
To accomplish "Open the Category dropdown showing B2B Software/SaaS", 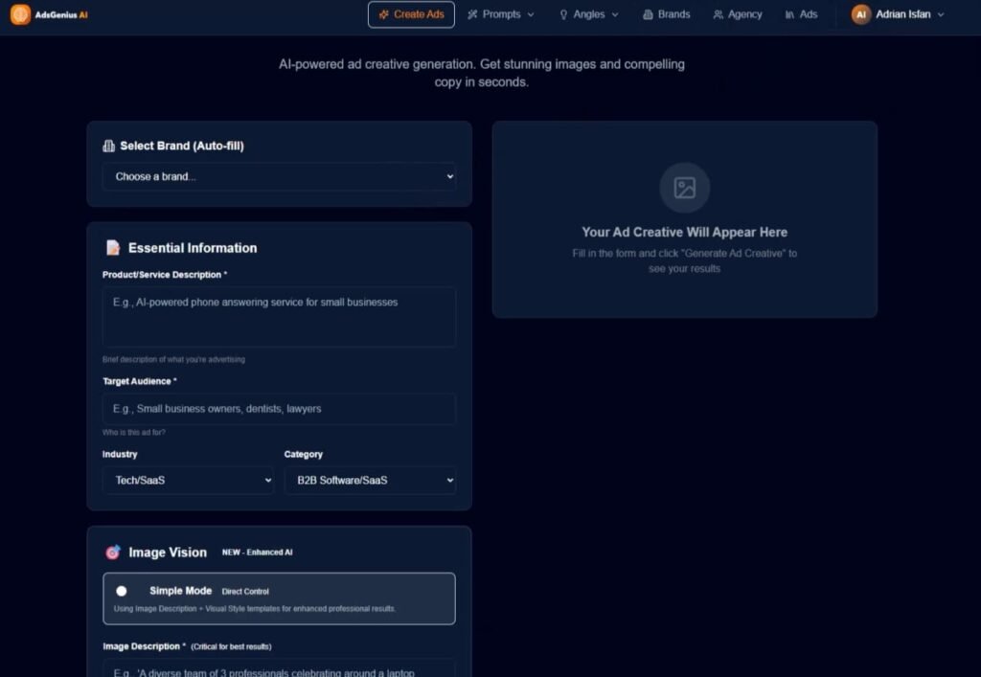I will 370,481.
